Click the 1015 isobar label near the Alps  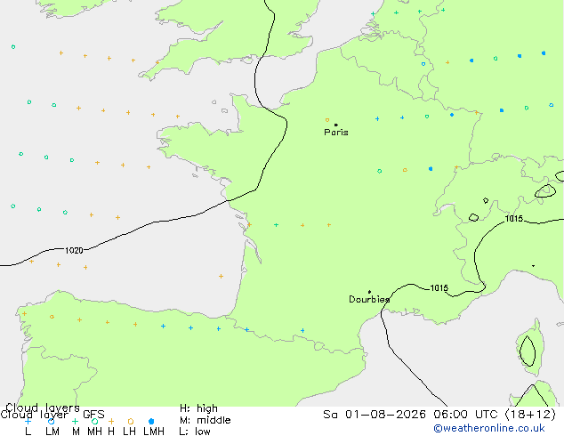[513, 219]
